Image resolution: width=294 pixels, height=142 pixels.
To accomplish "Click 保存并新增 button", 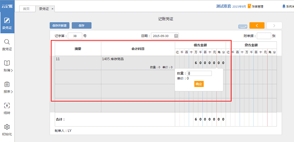I will point(60,25).
